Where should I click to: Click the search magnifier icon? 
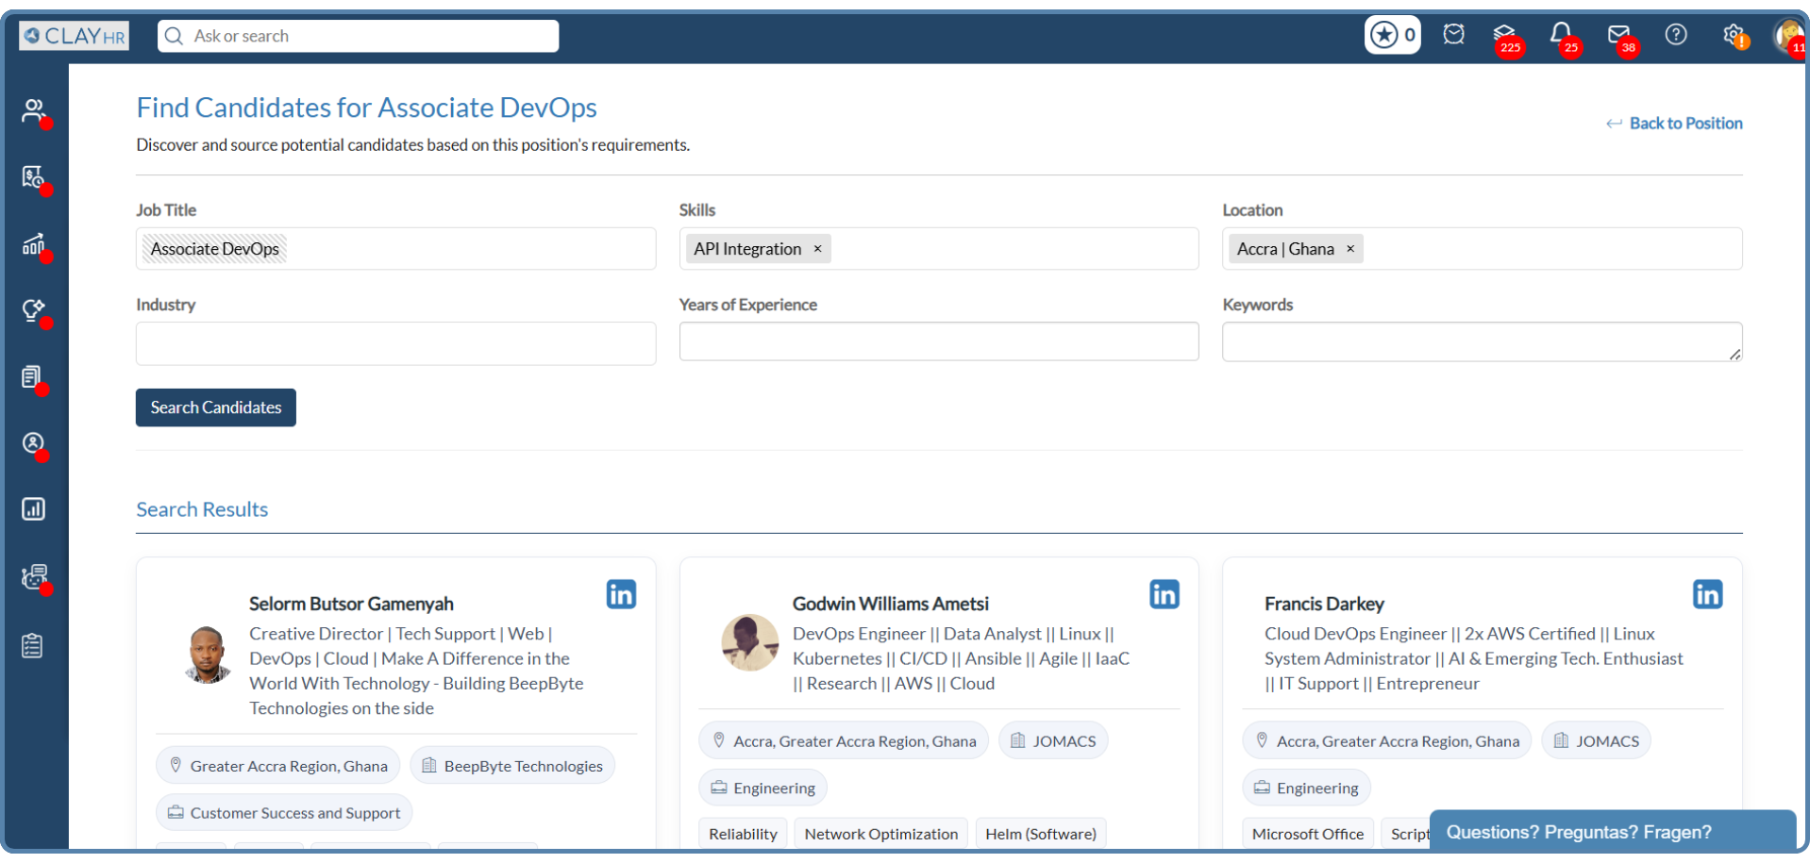point(174,36)
